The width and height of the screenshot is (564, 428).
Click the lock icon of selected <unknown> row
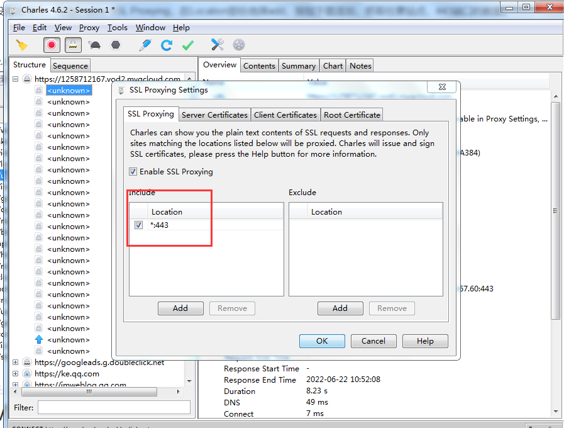coord(39,90)
